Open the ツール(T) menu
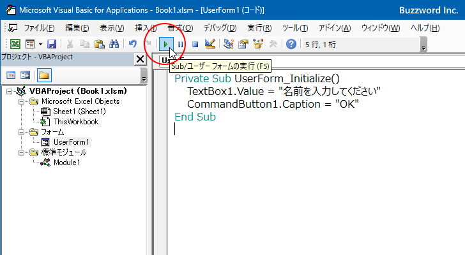465x255 pixels. 295,28
